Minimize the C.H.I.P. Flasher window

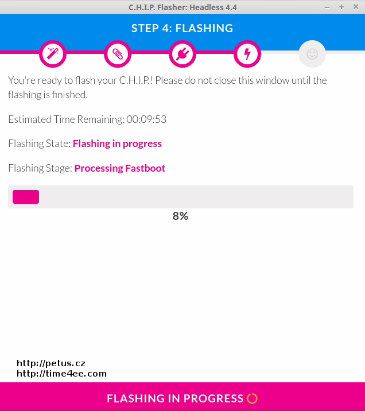(x=328, y=7)
